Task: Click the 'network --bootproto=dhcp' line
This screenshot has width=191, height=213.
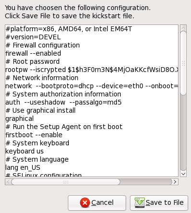Action: tap(92, 86)
